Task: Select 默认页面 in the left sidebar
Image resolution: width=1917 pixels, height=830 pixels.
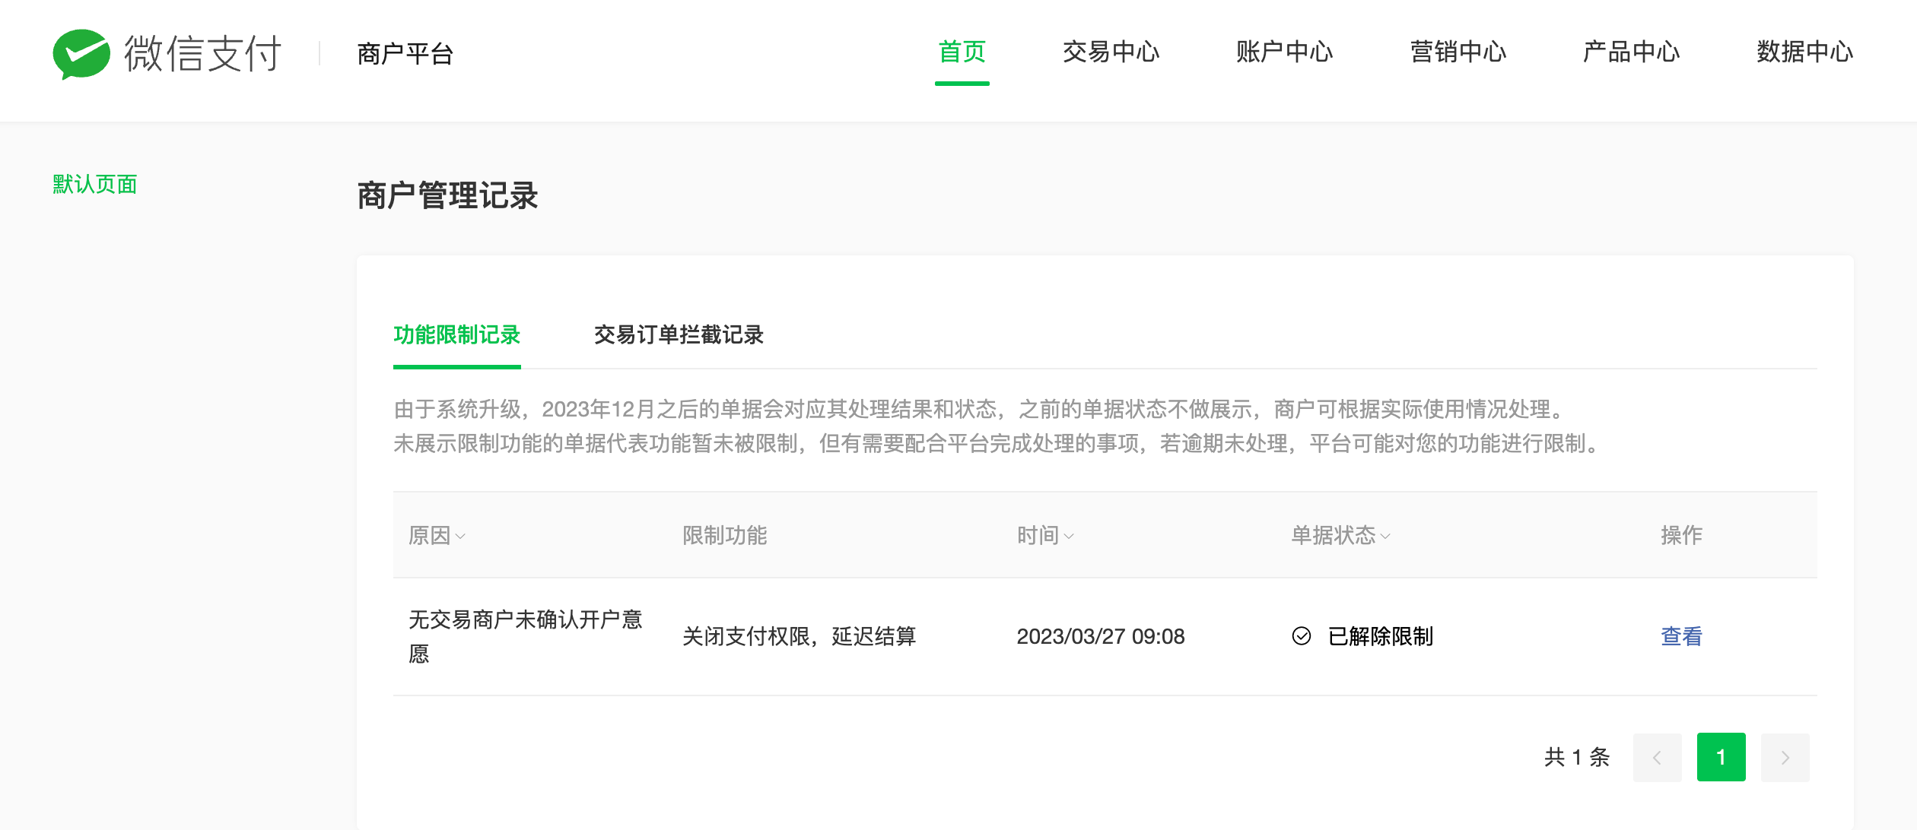Action: point(95,185)
